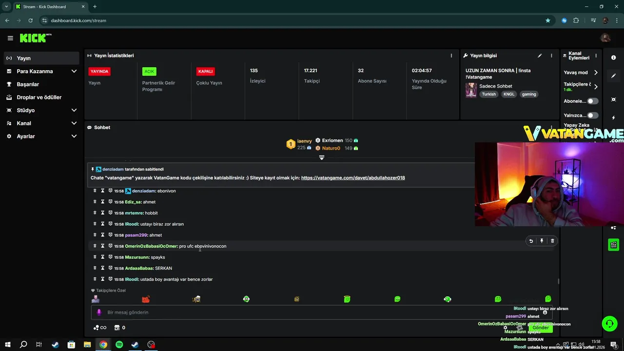Viewport: 624px width, 351px height.
Task: Open File Explorer from the taskbar
Action: (x=87, y=345)
